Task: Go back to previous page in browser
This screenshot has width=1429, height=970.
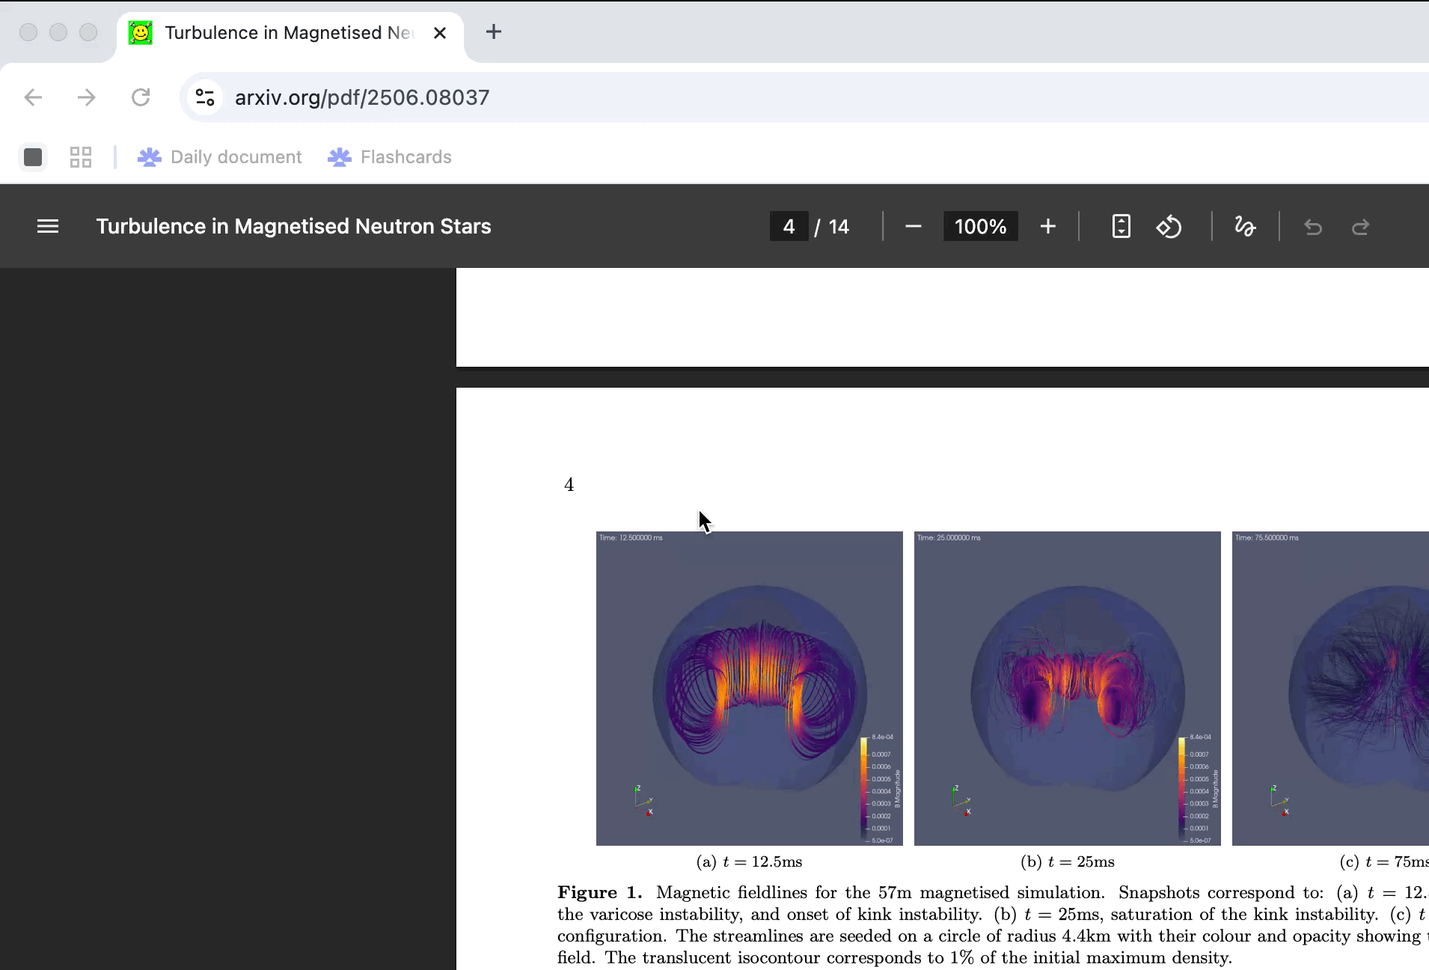Action: (x=33, y=97)
